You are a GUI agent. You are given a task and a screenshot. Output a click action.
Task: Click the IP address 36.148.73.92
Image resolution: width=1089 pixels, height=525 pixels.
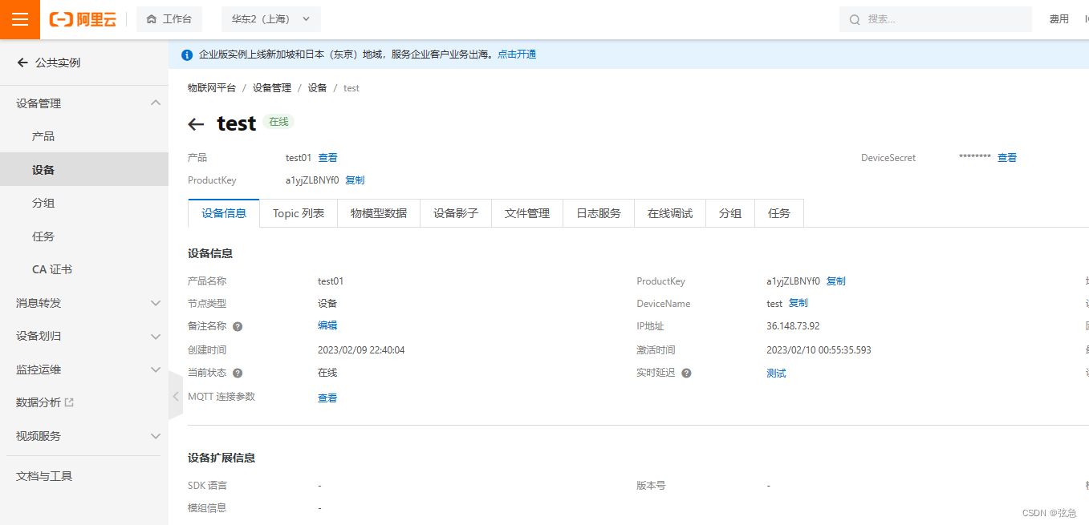click(793, 326)
